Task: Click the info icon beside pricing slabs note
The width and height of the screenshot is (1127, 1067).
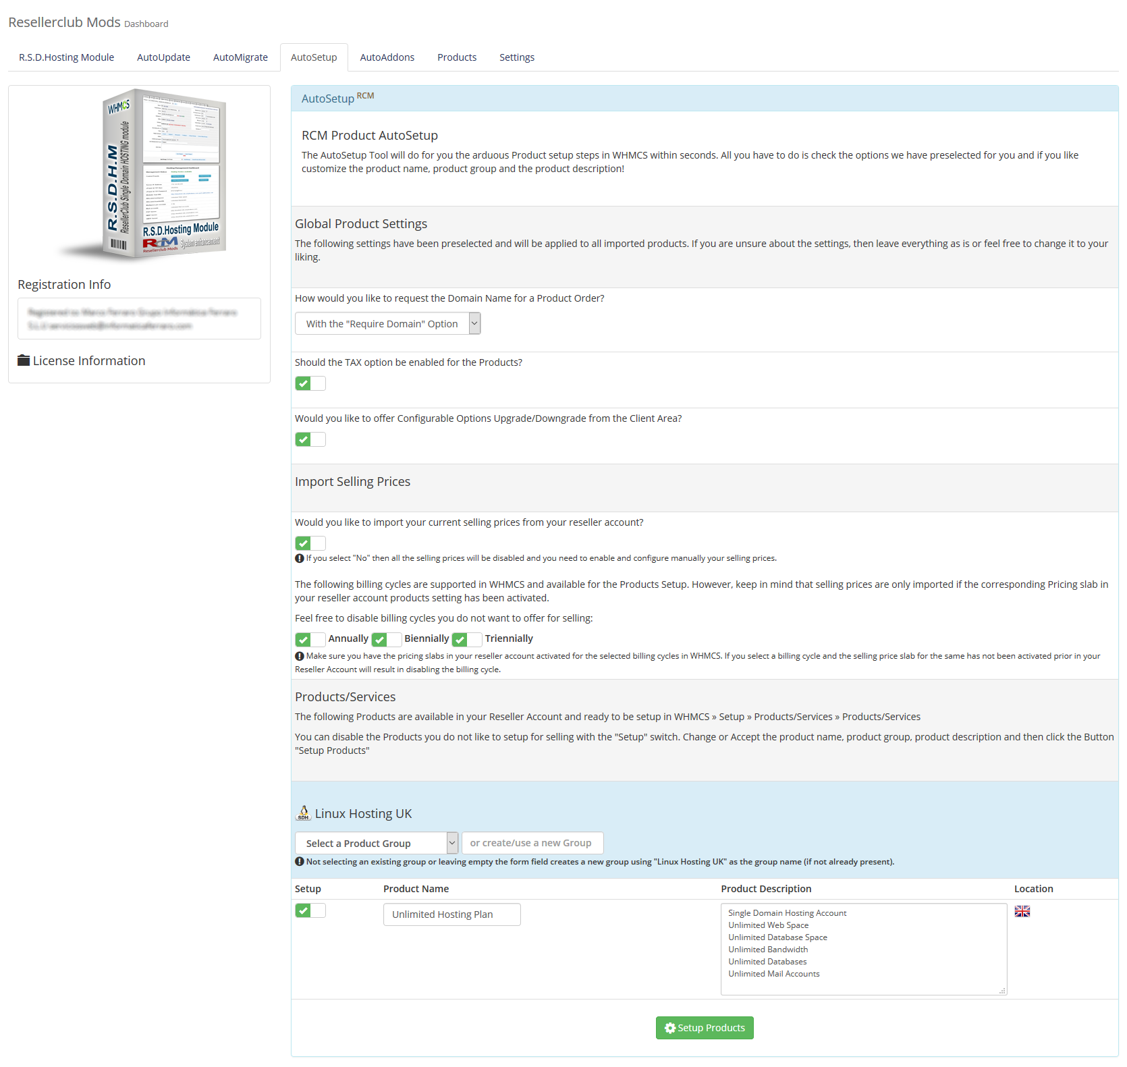Action: click(299, 656)
